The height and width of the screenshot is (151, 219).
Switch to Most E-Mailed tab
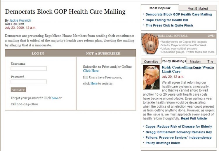coord(197,8)
